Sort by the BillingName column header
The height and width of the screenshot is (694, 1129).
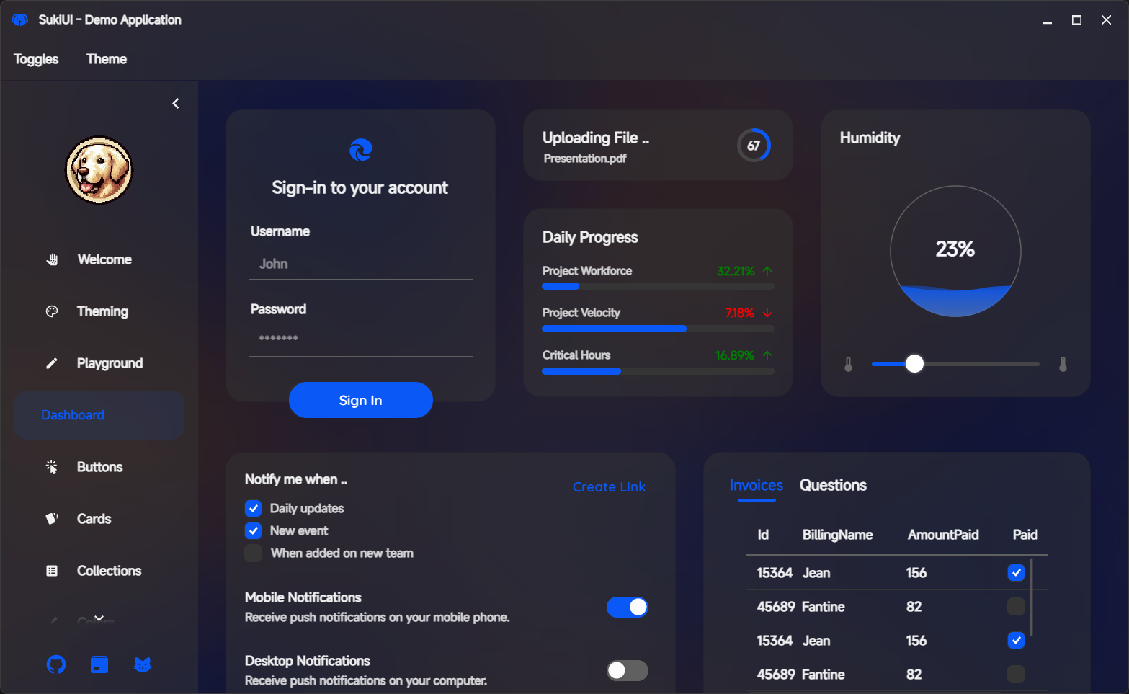pos(837,535)
